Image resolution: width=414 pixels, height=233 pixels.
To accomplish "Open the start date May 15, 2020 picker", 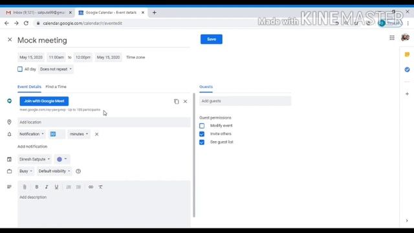I will tap(31, 58).
